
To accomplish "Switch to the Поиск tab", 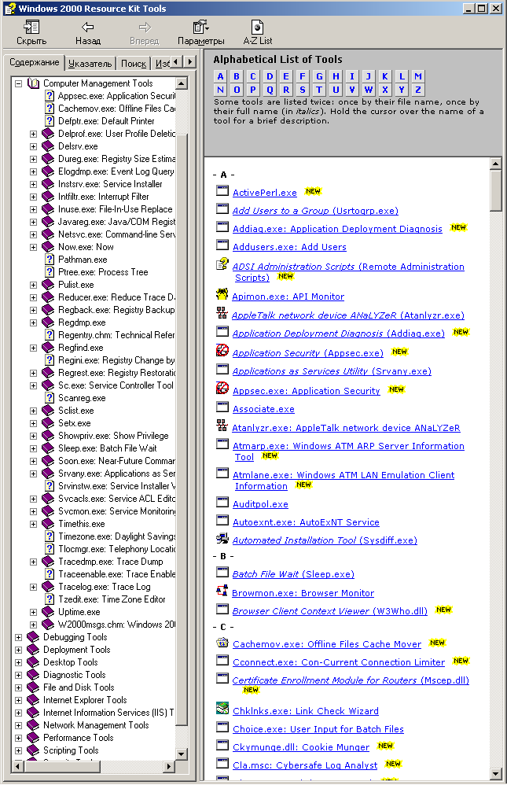I will pyautogui.click(x=134, y=64).
